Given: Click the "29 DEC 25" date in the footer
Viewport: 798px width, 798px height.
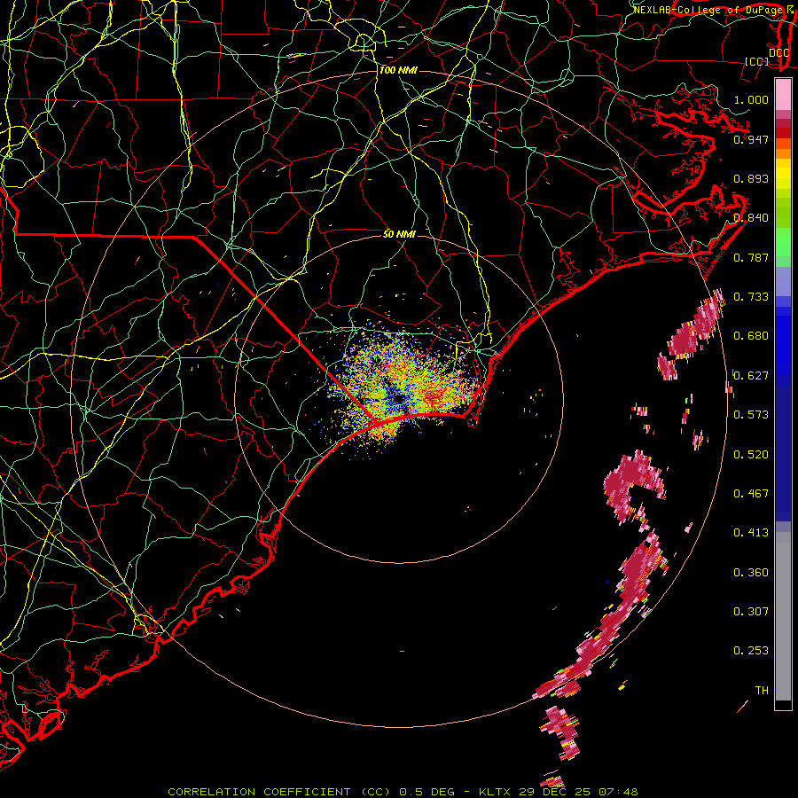Looking at the screenshot, I should click(x=555, y=792).
